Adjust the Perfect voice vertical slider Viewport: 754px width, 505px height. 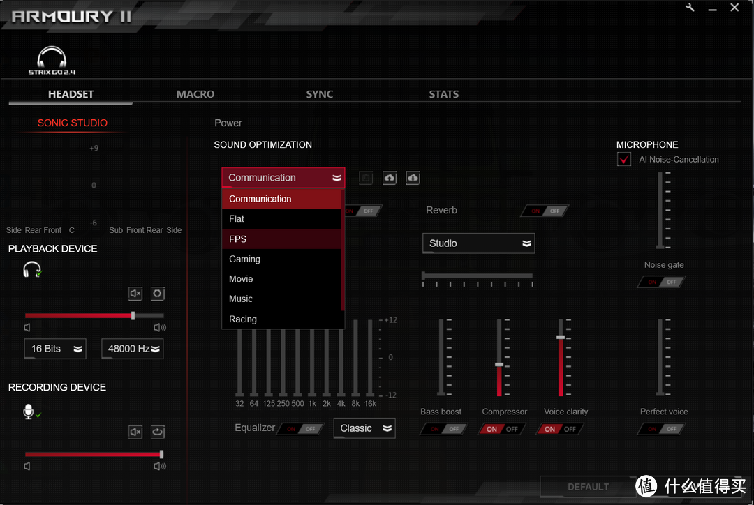660,358
